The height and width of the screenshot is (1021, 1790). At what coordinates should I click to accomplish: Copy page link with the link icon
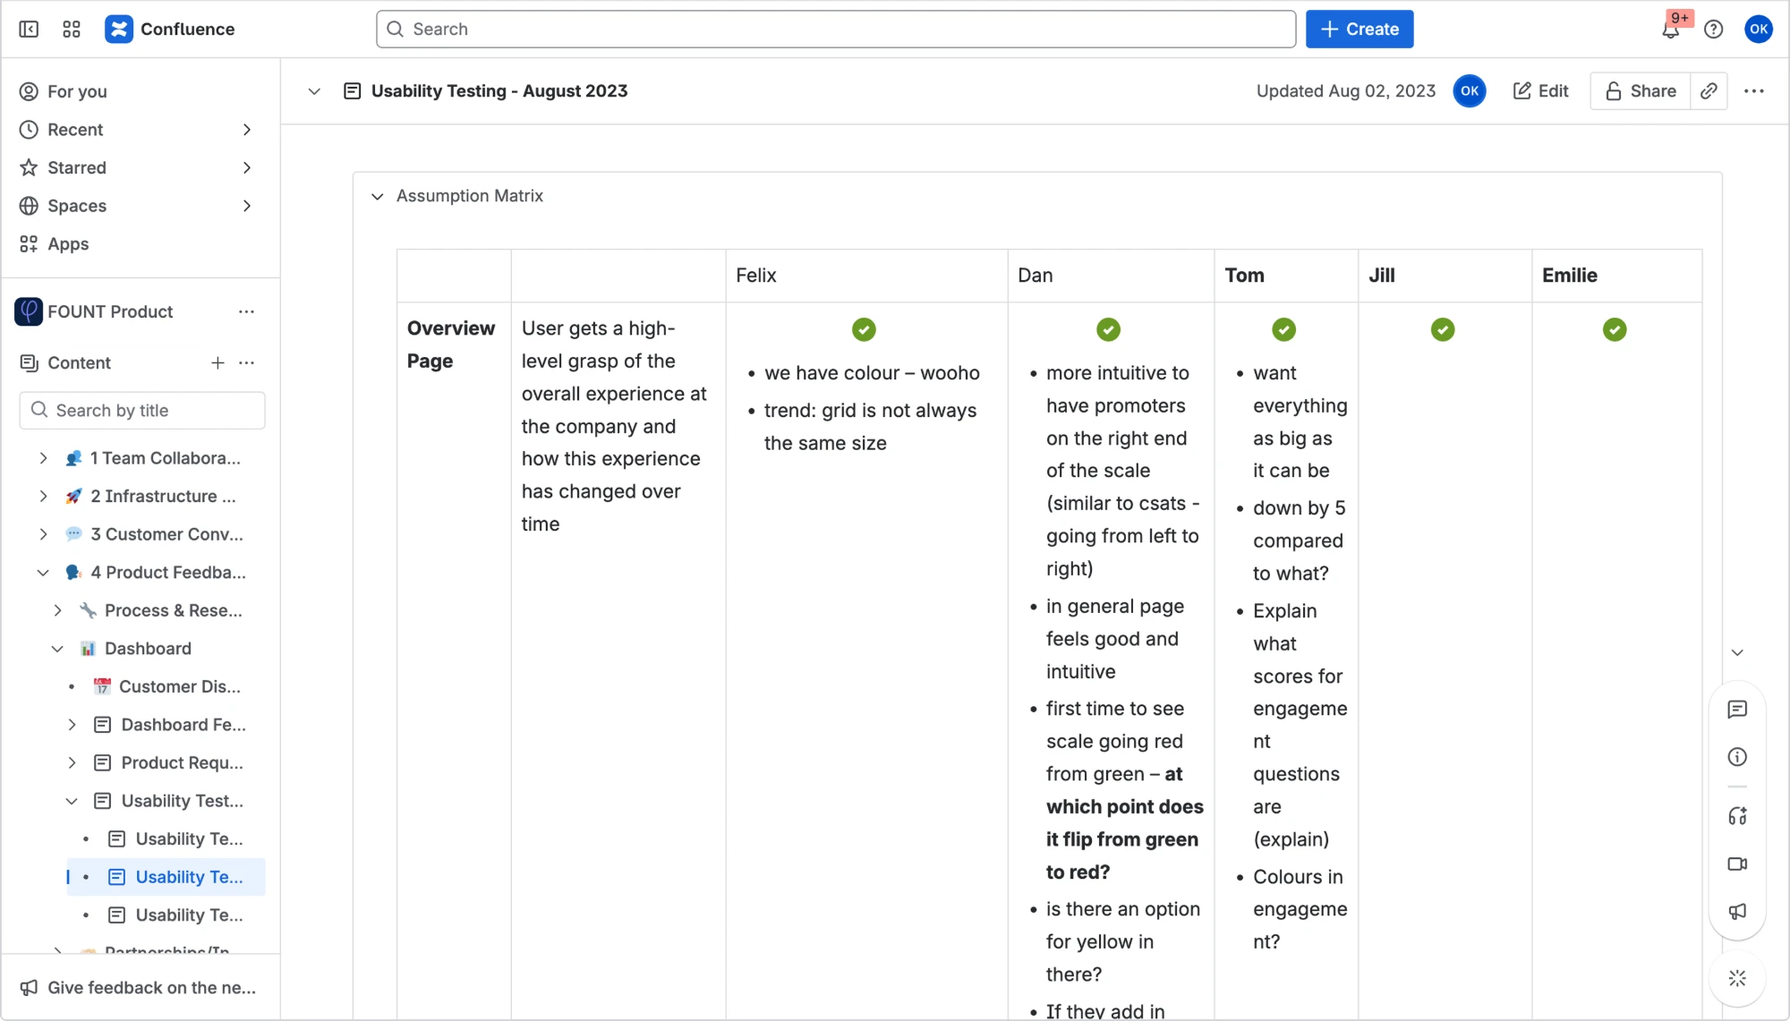[1709, 91]
